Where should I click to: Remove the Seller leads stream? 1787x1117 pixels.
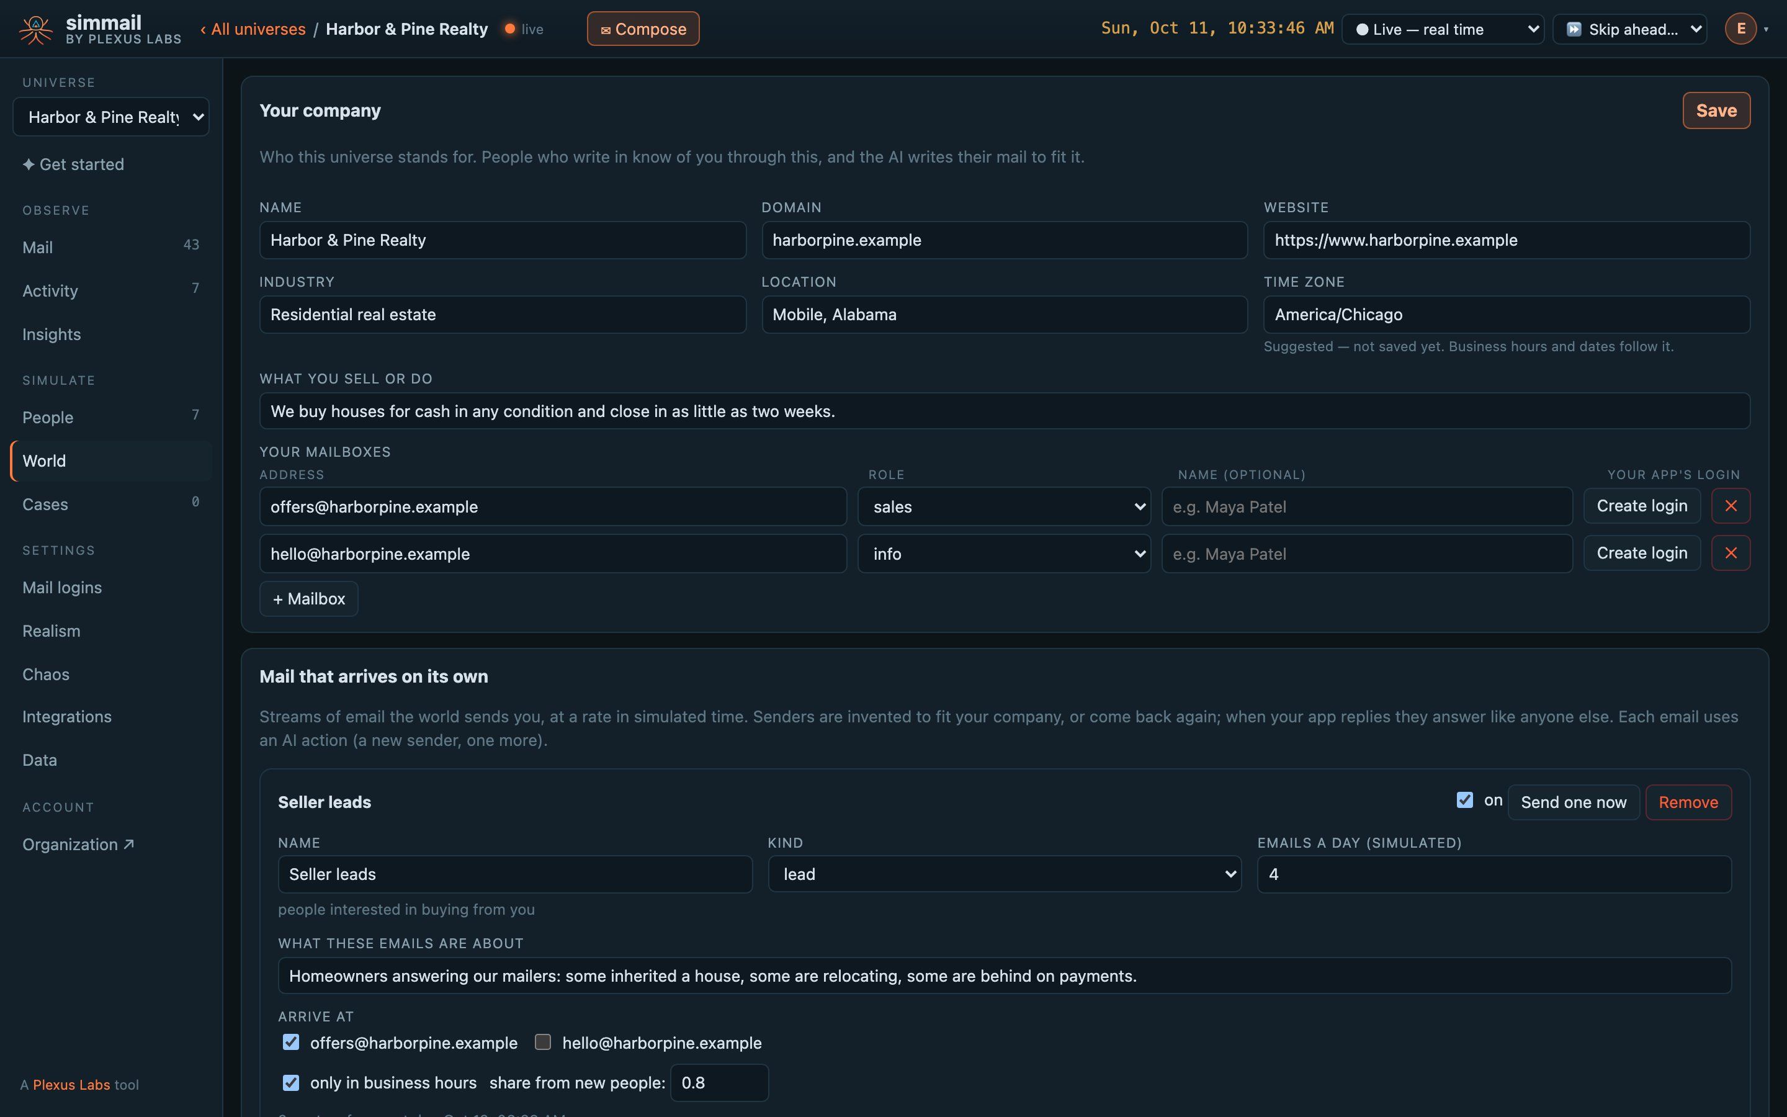click(1688, 802)
